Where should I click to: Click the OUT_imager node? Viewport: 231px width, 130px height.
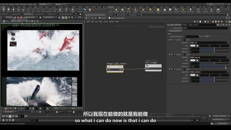pos(153,68)
